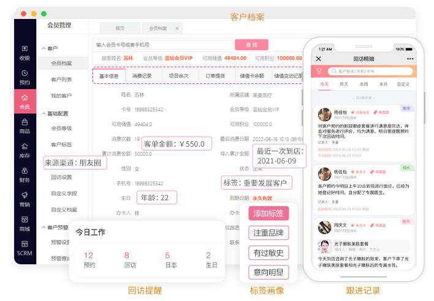Collapse the 基础配置 section
434x301 pixels.
44,114
